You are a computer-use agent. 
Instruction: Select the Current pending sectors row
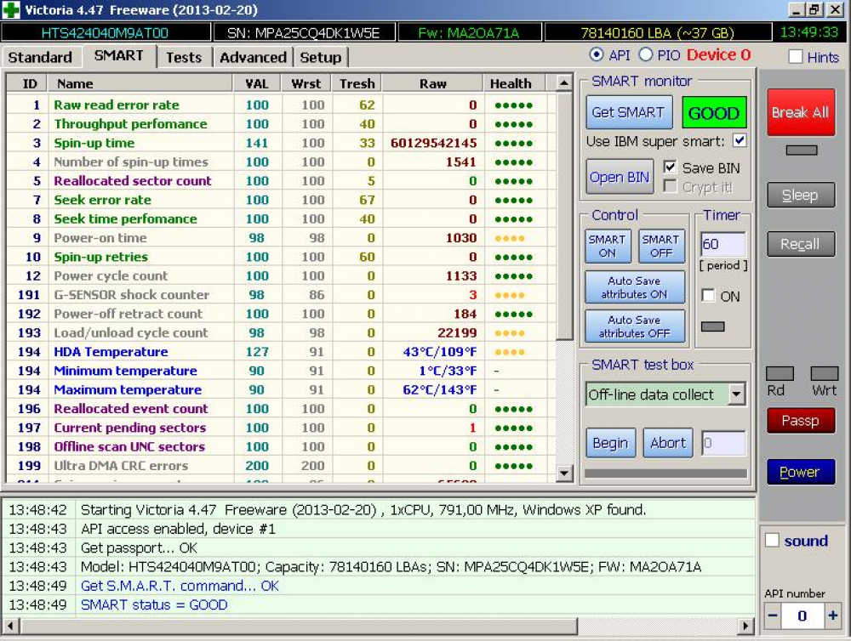[281, 428]
